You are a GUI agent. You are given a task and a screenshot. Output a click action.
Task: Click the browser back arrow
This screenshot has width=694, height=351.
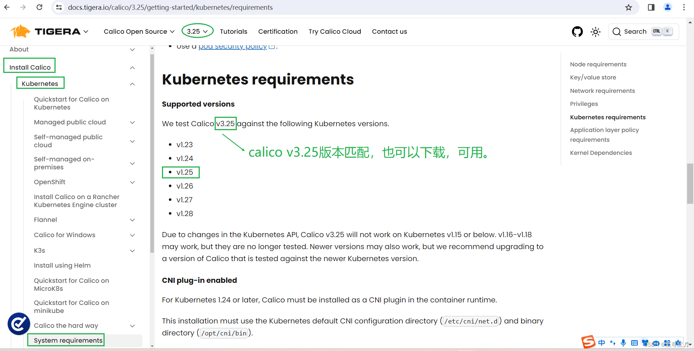(7, 7)
